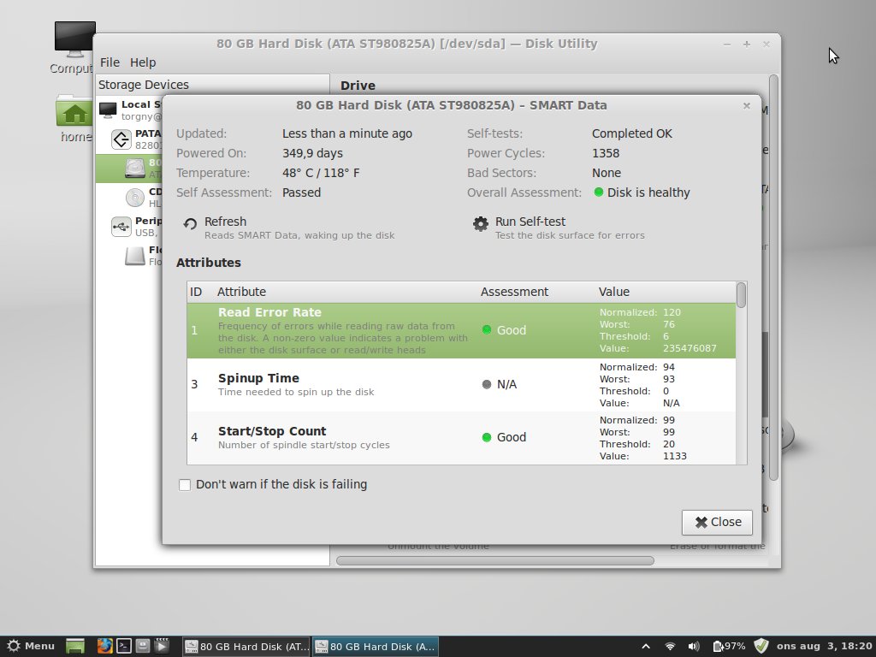The height and width of the screenshot is (657, 876).
Task: Select the highlighted 80 GB hard disk icon
Action: tap(134, 169)
